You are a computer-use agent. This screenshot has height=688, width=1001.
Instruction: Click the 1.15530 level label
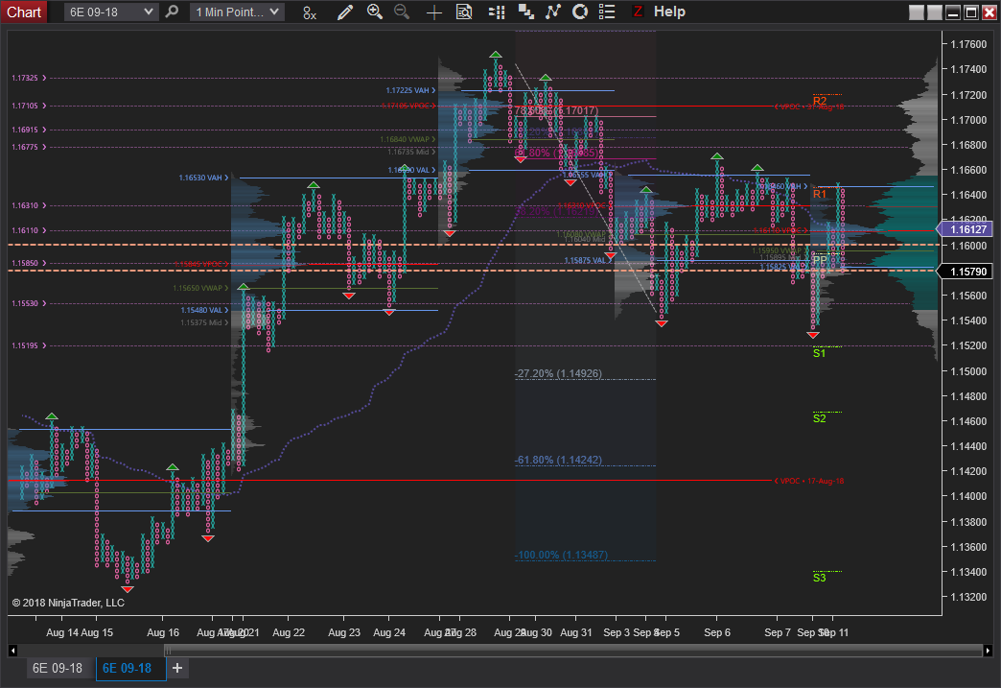28,303
